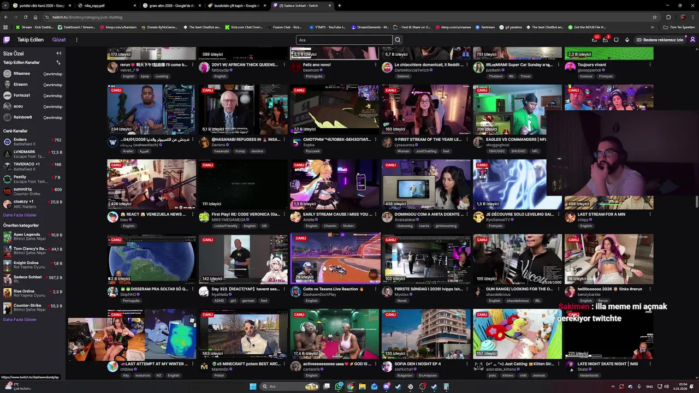
Task: Open the user profile avatar menu
Action: point(692,40)
